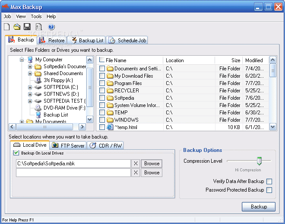Click the C:\Softpedia\Softpedia.mbk path field
The height and width of the screenshot is (224, 285).
[x=73, y=164]
